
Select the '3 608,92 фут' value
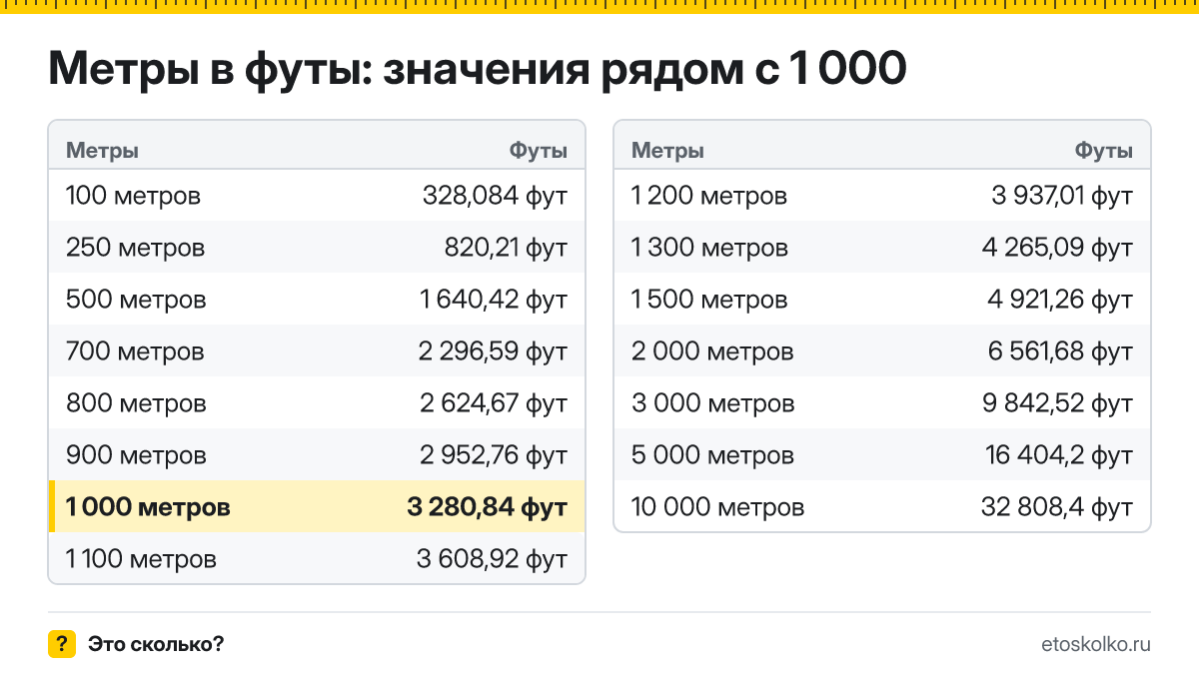pyautogui.click(x=493, y=559)
